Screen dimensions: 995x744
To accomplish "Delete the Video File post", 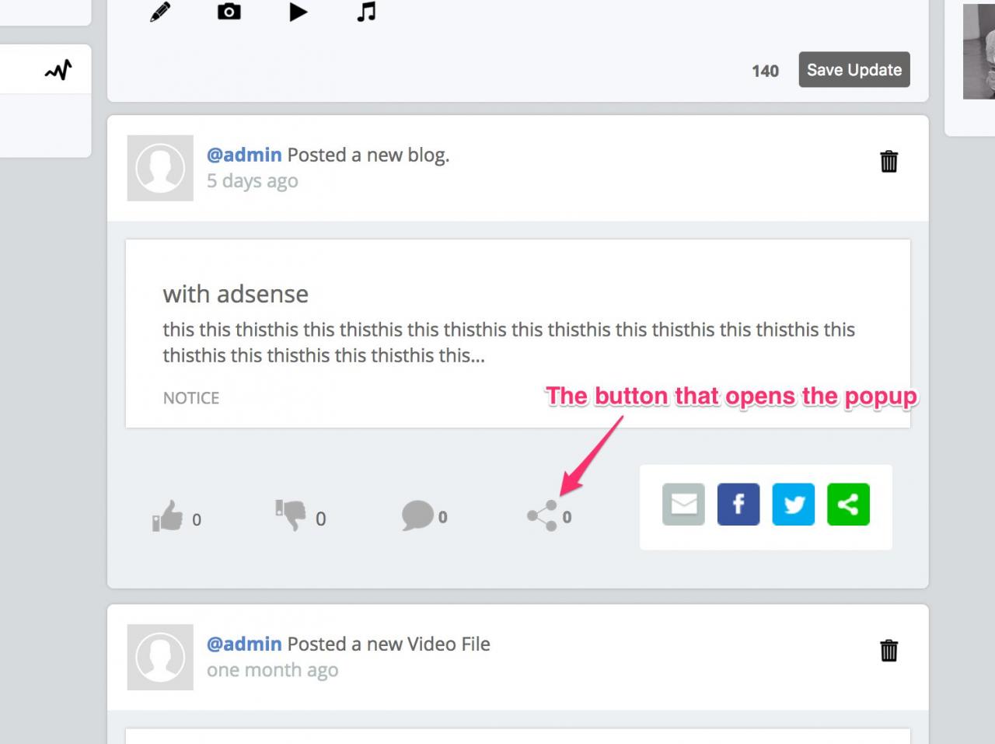I will tap(889, 651).
